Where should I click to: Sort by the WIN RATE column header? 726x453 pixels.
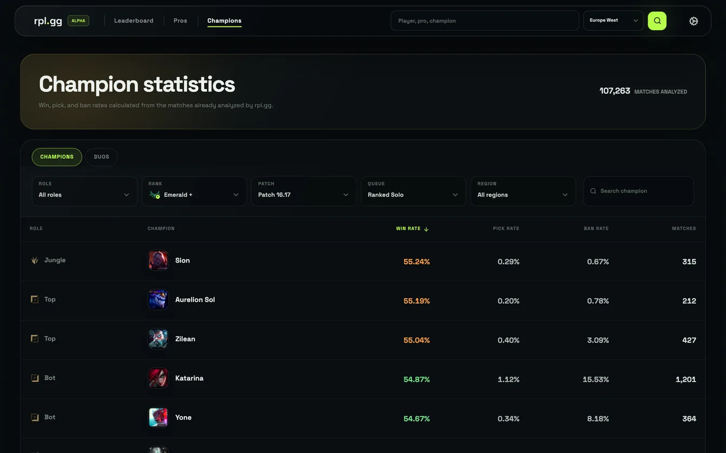[x=408, y=229]
